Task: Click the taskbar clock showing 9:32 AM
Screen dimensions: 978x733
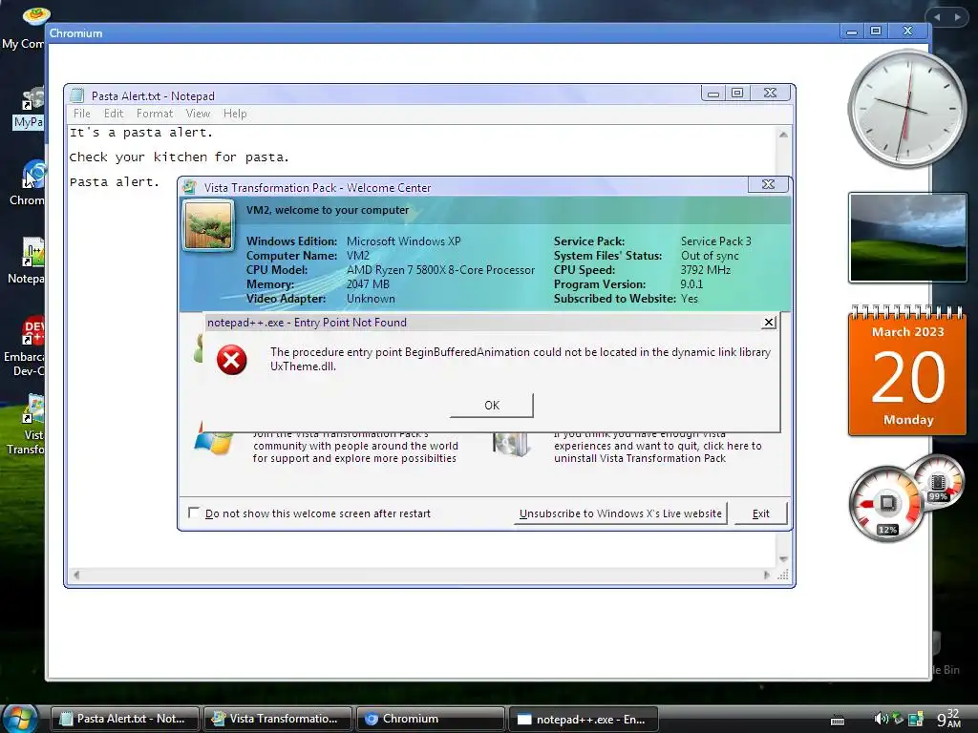Action: click(x=948, y=718)
